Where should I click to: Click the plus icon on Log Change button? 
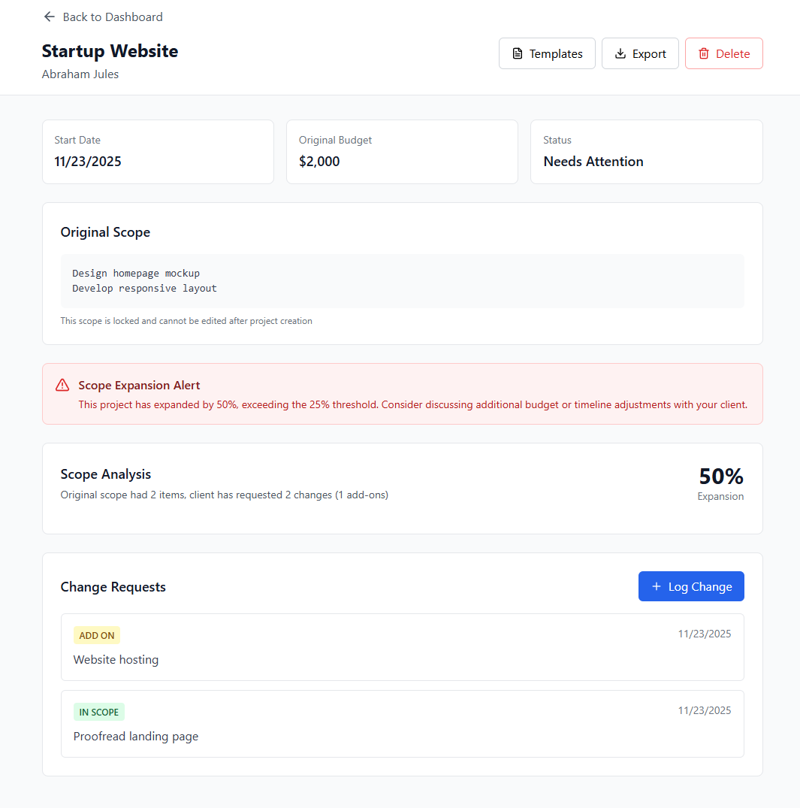pyautogui.click(x=657, y=586)
